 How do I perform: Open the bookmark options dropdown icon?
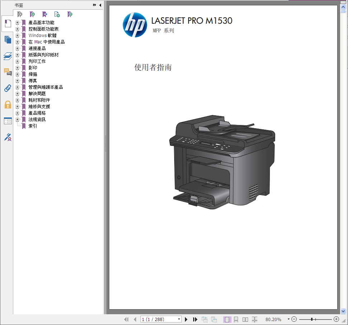click(70, 14)
